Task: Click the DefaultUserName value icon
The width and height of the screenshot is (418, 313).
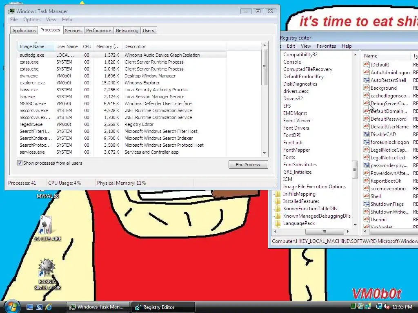Action: tap(367, 126)
